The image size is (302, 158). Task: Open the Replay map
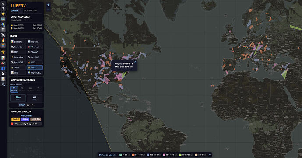click(35, 42)
